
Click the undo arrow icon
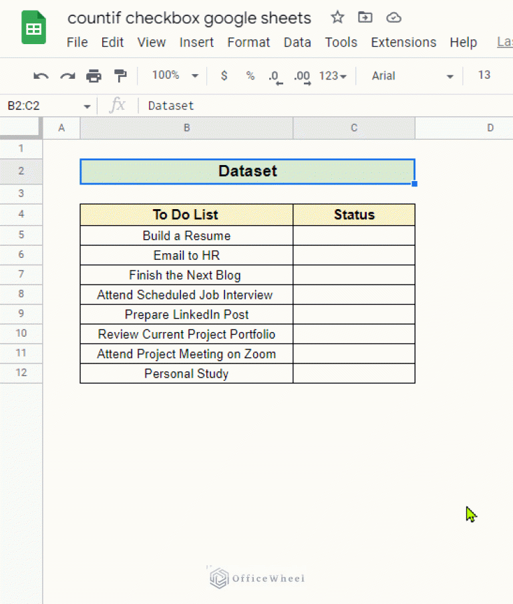coord(41,76)
